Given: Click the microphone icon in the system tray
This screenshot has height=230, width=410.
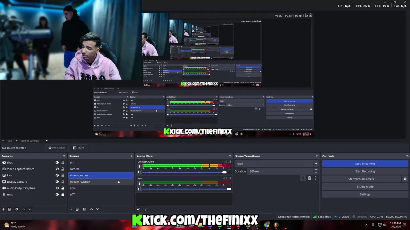Looking at the screenshot, I should [373, 225].
